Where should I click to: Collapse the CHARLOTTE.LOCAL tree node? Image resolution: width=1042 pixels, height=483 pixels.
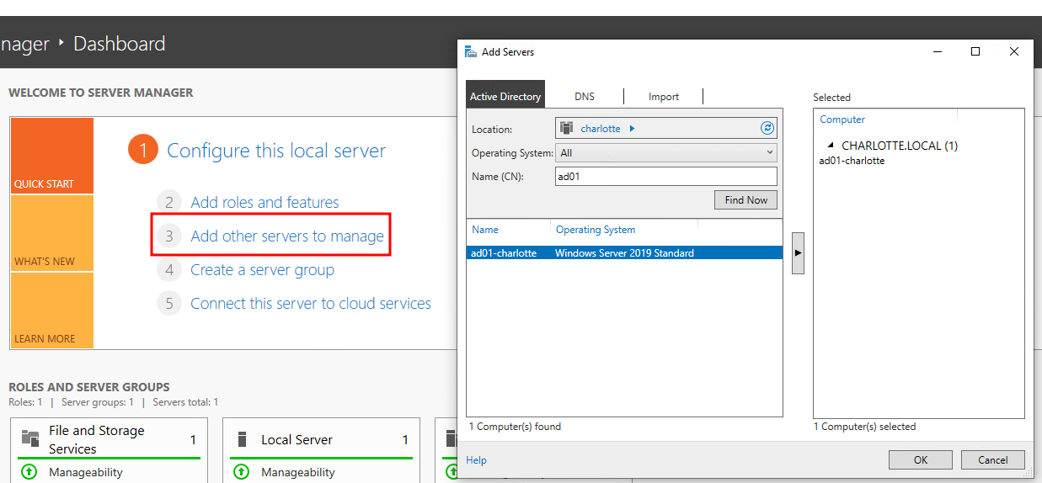click(831, 146)
